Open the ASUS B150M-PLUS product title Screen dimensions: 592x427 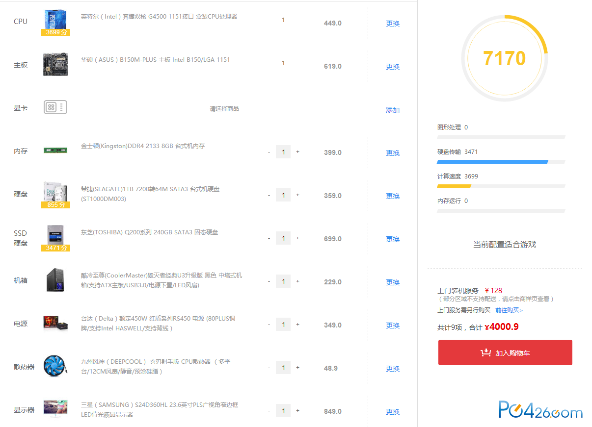pos(156,60)
